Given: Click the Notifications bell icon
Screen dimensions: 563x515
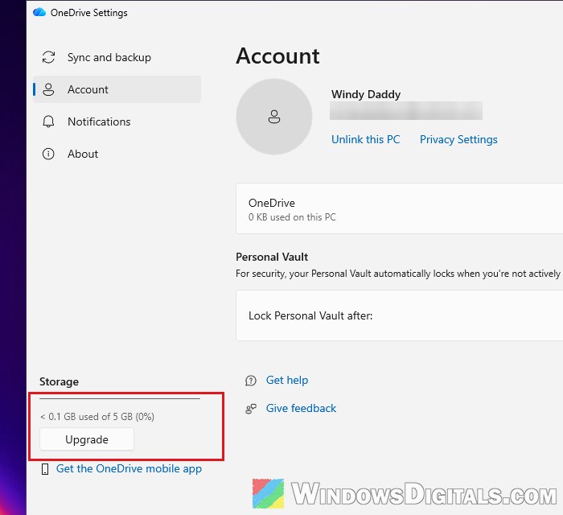Looking at the screenshot, I should click(48, 122).
